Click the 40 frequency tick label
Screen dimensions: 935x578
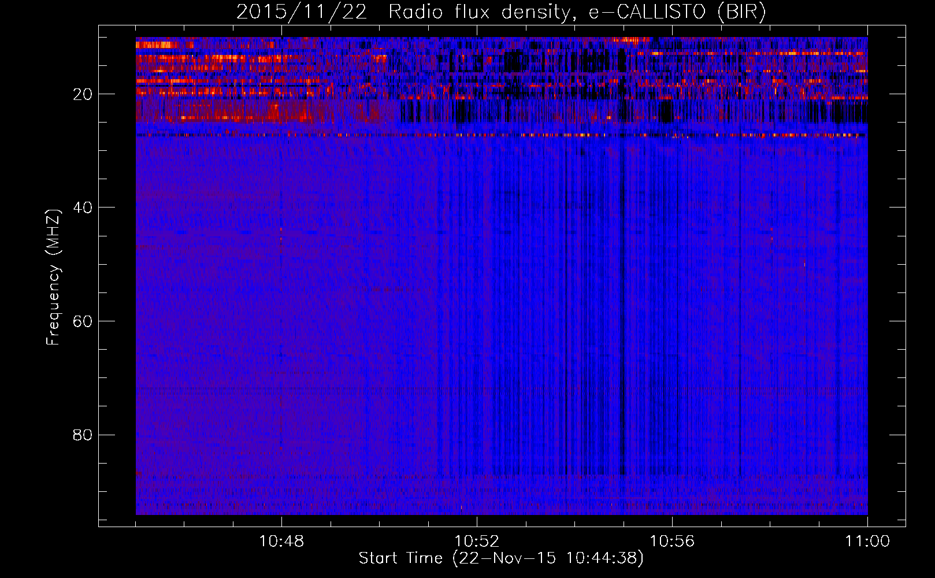pyautogui.click(x=83, y=208)
